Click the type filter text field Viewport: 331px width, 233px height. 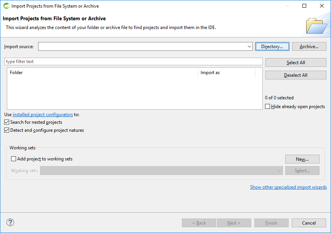[x=133, y=61]
